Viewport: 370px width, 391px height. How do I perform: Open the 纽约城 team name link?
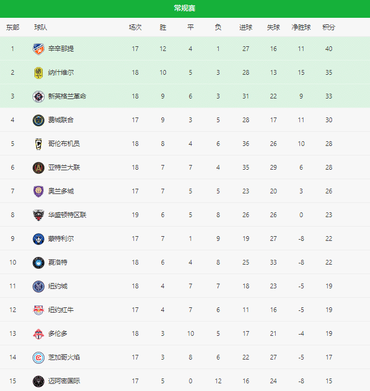coord(58,286)
